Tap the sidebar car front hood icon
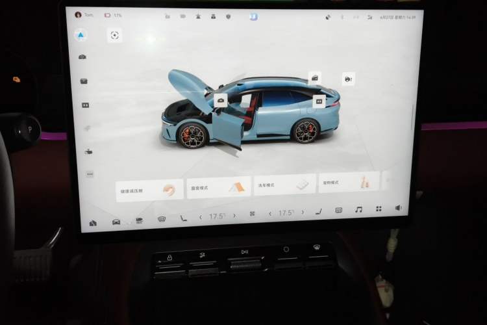487x325 pixels. (82, 57)
